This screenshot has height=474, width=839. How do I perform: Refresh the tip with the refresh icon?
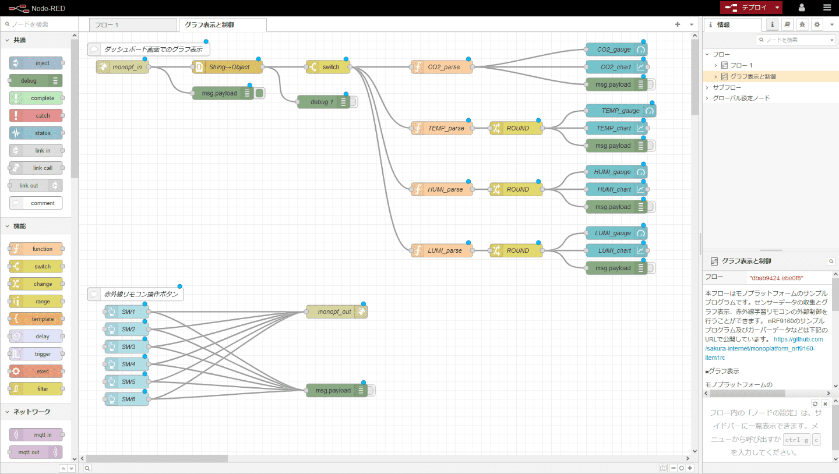(815, 404)
